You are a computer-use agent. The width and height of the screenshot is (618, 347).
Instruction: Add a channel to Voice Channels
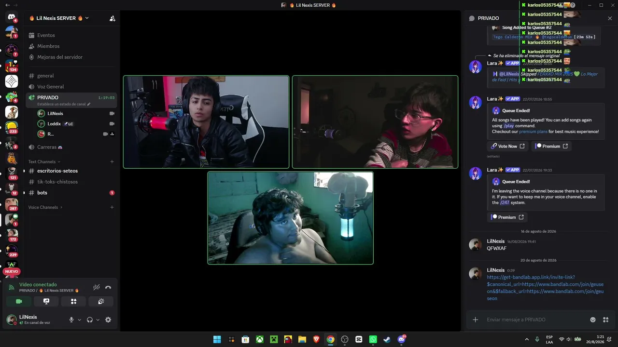(x=112, y=207)
